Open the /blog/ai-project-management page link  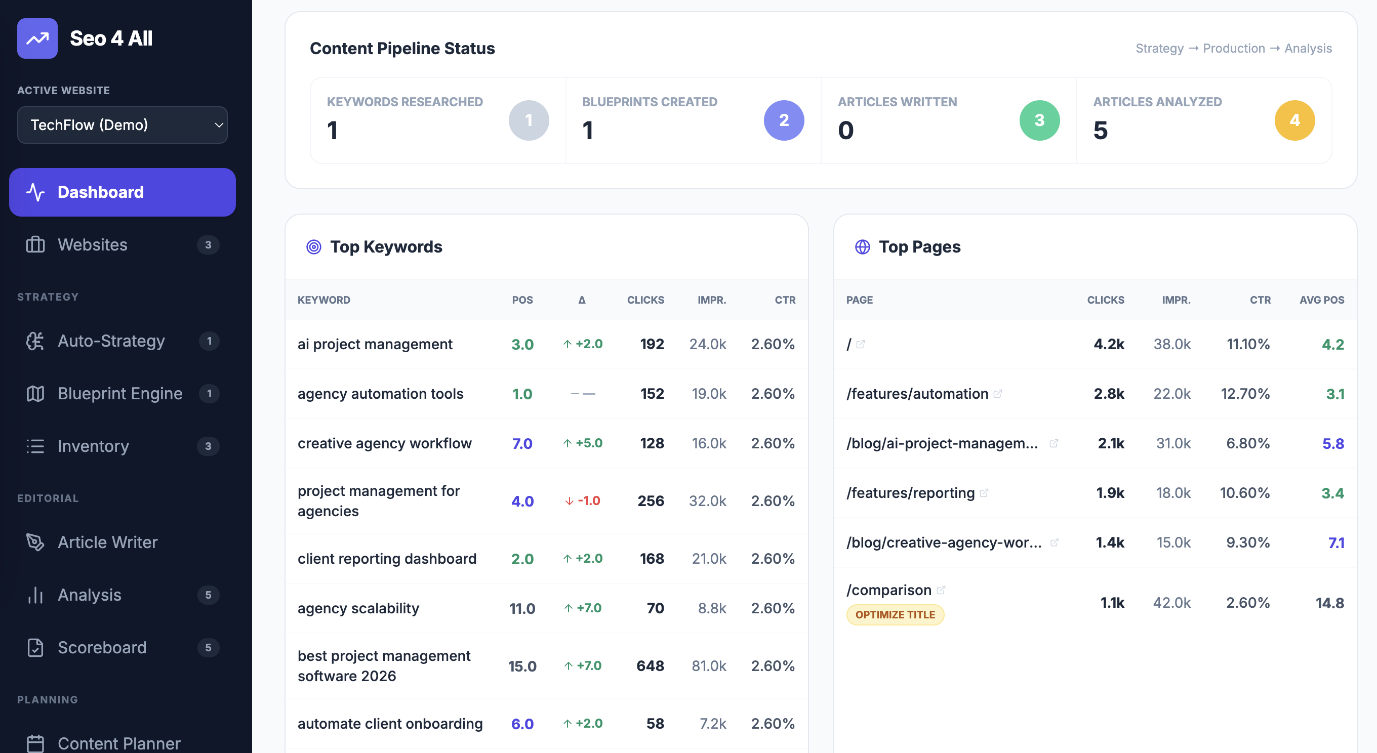tap(943, 443)
